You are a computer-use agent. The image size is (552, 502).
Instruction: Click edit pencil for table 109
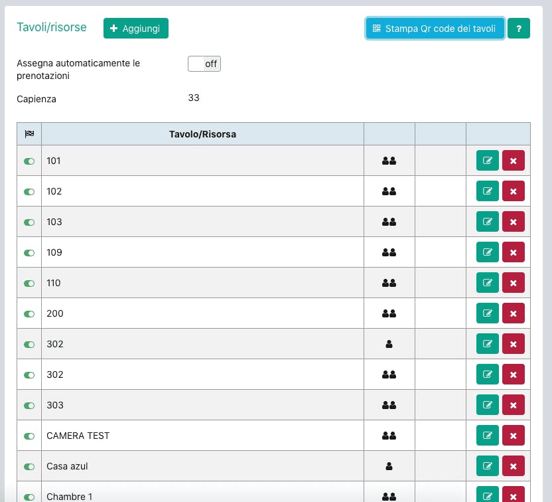click(487, 252)
